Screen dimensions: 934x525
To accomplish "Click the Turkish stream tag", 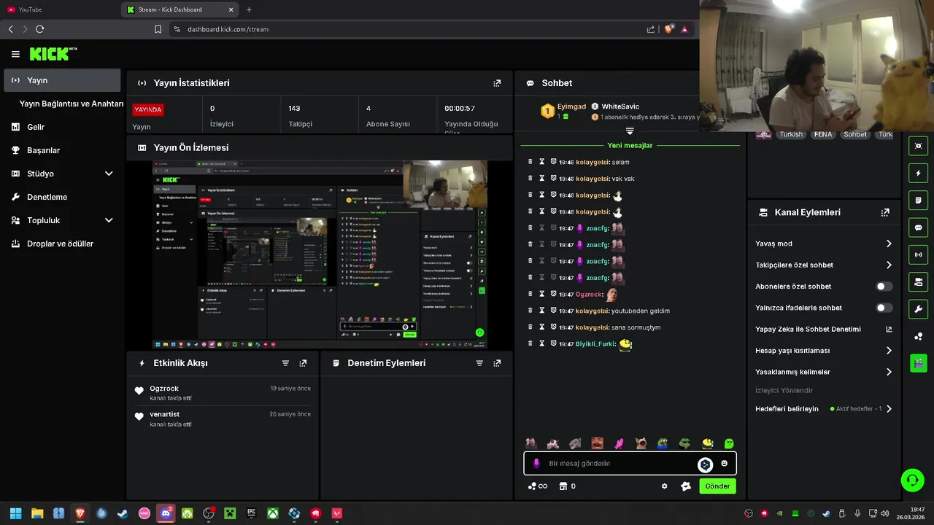I will 791,134.
